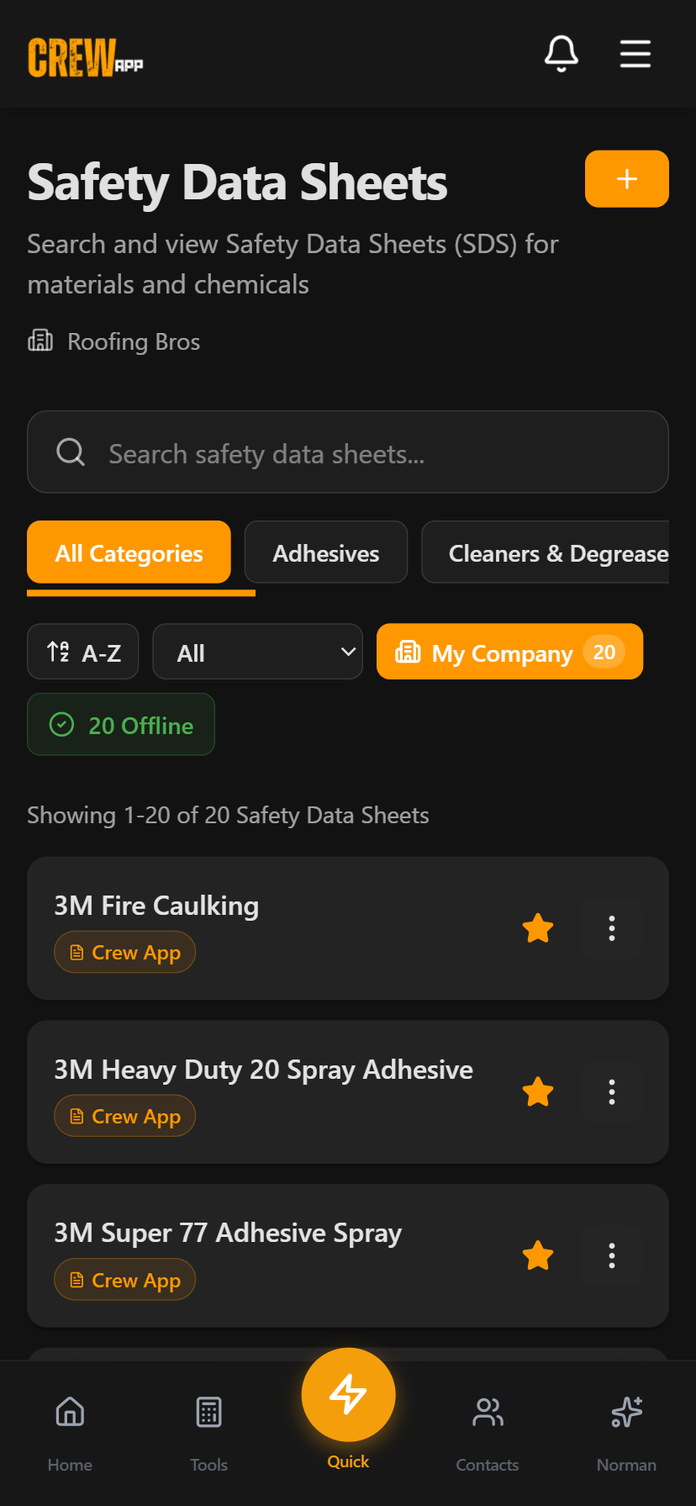Viewport: 696px width, 1506px height.
Task: Open the hamburger menu
Action: 635,54
